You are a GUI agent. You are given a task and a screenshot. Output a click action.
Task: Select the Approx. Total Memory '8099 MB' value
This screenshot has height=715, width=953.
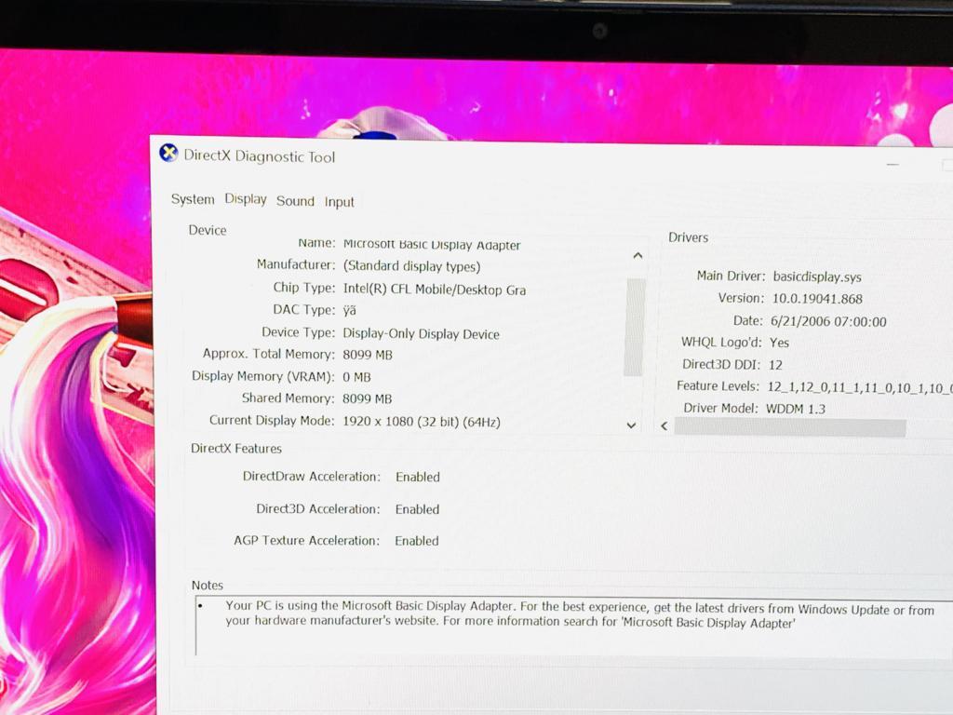point(368,355)
